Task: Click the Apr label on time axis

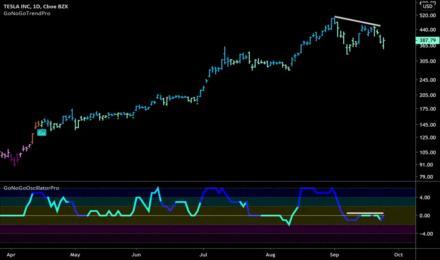Action: coord(11,255)
